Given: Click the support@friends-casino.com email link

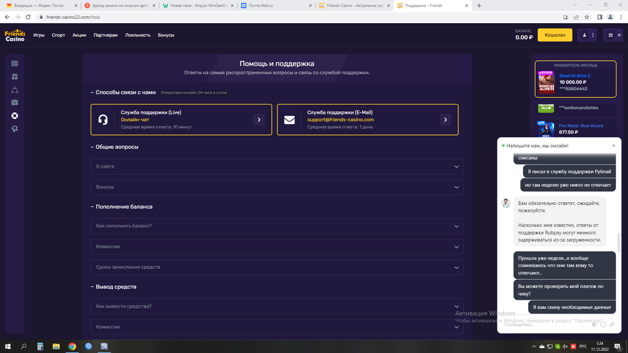Looking at the screenshot, I should pyautogui.click(x=340, y=119).
